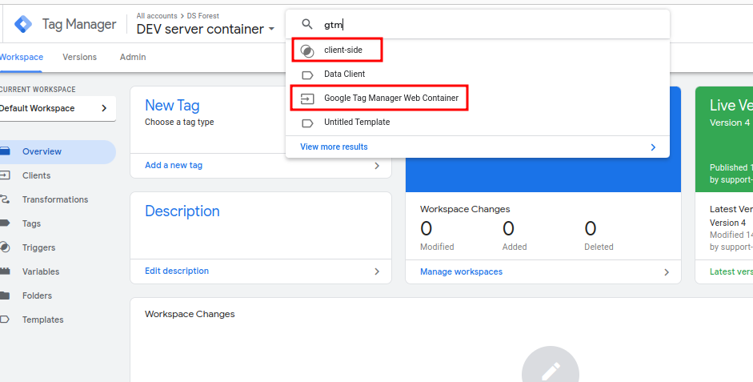Click the View more results arrow
753x382 pixels.
[653, 147]
